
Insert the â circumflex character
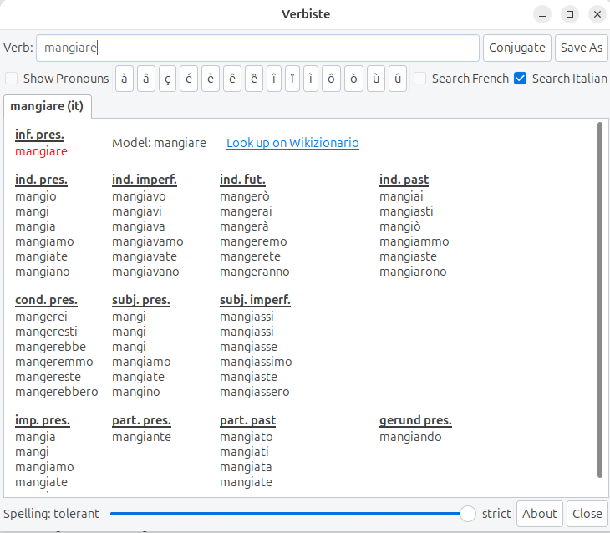[x=146, y=79]
